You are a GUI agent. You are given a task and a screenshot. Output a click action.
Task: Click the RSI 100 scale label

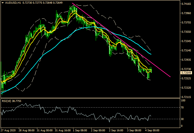(183, 101)
